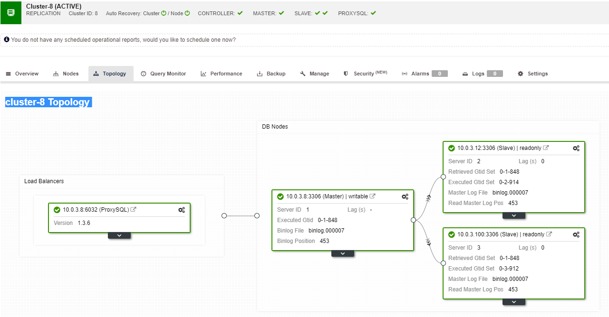
Task: Toggle Cluster auto recovery power icon
Action: pos(164,13)
